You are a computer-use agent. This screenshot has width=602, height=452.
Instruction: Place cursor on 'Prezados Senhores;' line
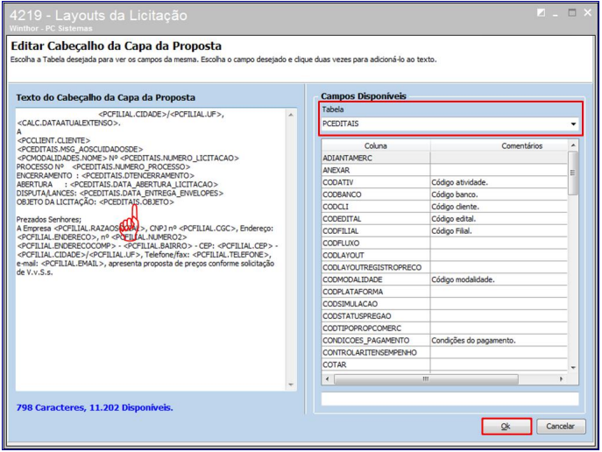click(49, 220)
